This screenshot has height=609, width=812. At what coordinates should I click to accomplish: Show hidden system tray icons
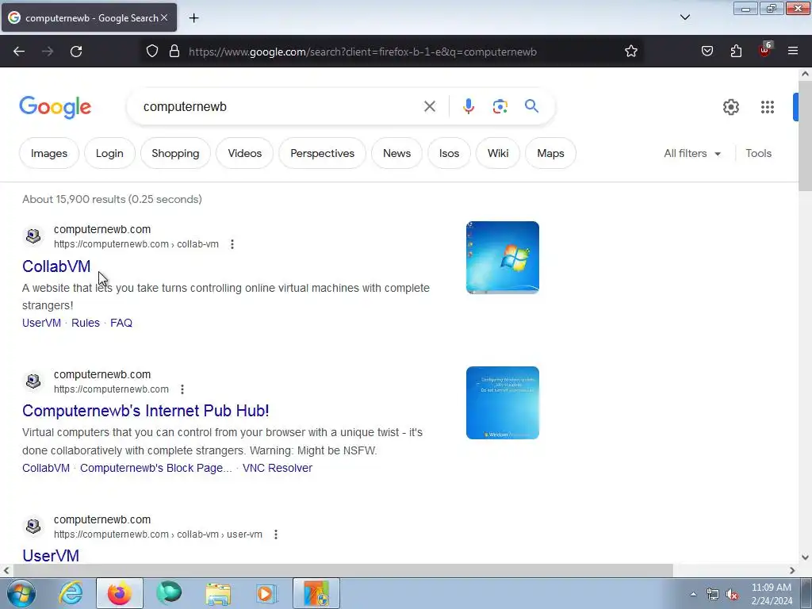click(693, 595)
